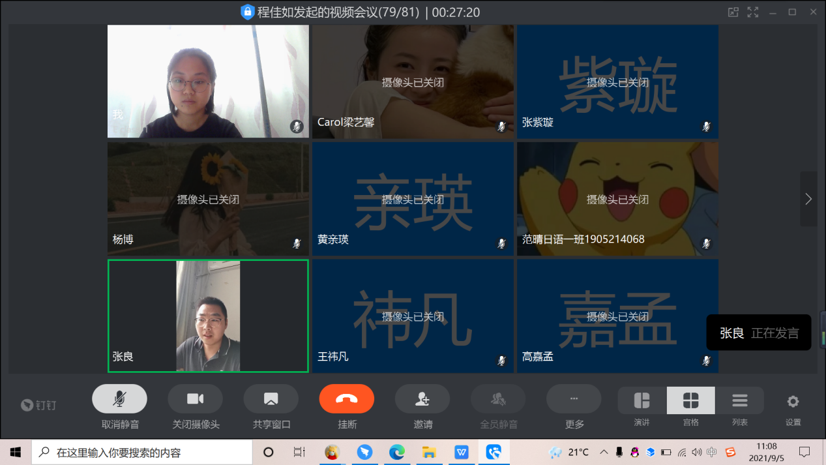Click the red hang up (挂断) button
Screen dimensions: 826x465
[346, 399]
